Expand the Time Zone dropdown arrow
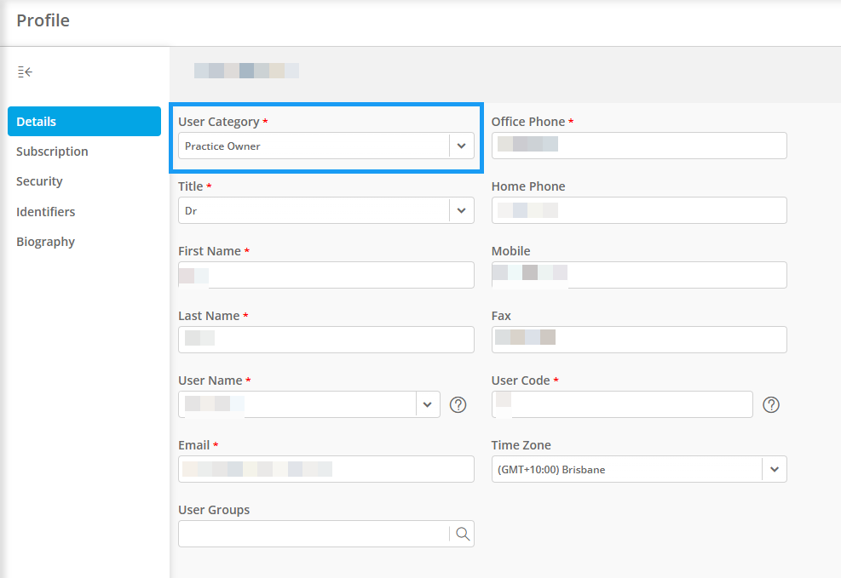 [775, 469]
